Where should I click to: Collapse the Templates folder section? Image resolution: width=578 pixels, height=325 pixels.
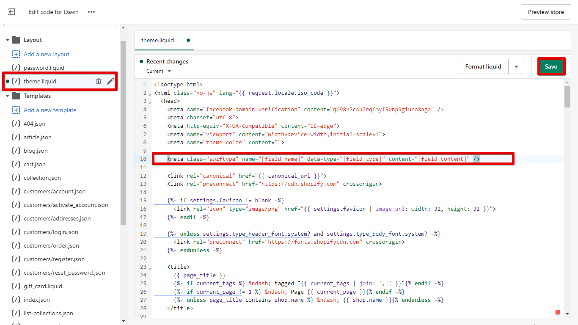(x=8, y=96)
